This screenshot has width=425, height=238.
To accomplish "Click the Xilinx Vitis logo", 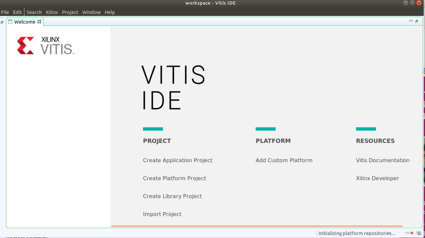I will coord(46,46).
